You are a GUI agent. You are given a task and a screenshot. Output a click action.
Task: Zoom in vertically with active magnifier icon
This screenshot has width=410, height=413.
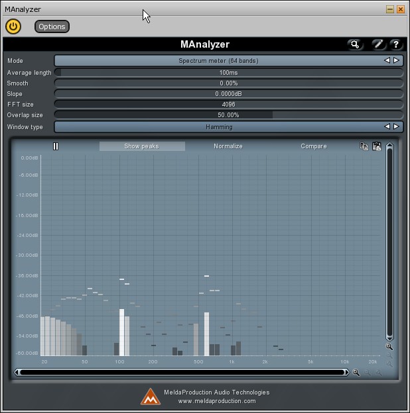[x=389, y=347]
